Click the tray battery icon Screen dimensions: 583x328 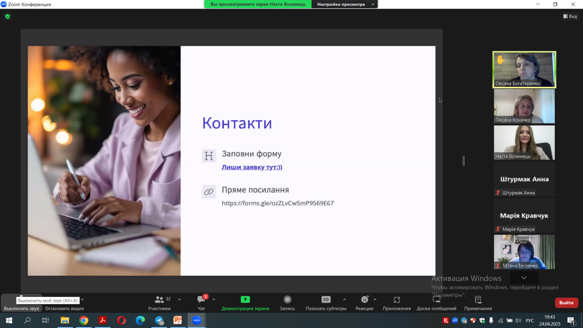(x=509, y=321)
